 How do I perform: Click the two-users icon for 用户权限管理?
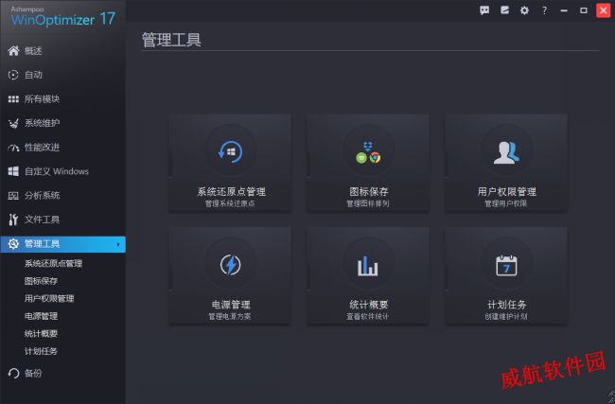(506, 152)
